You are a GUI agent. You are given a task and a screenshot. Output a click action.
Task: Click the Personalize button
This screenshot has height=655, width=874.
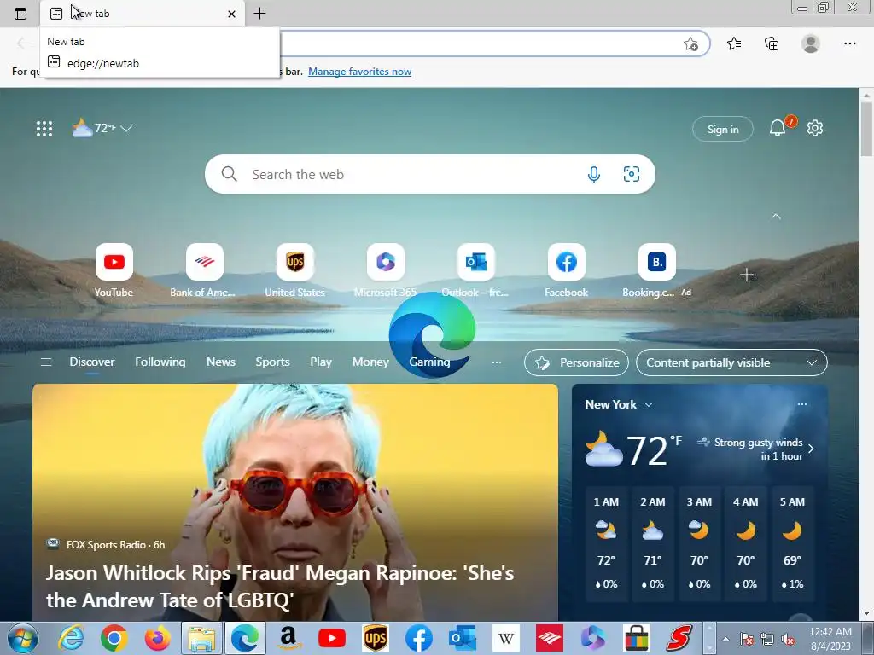(576, 362)
